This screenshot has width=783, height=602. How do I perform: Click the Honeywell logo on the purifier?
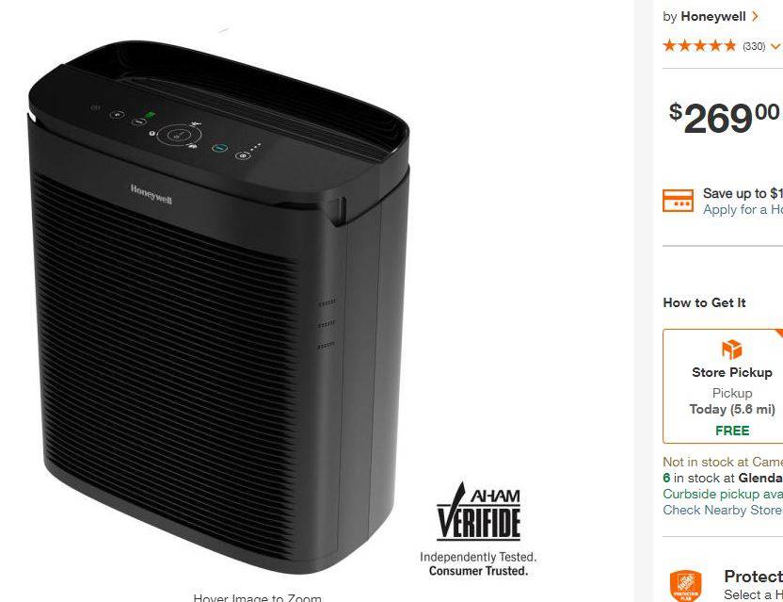(x=152, y=194)
